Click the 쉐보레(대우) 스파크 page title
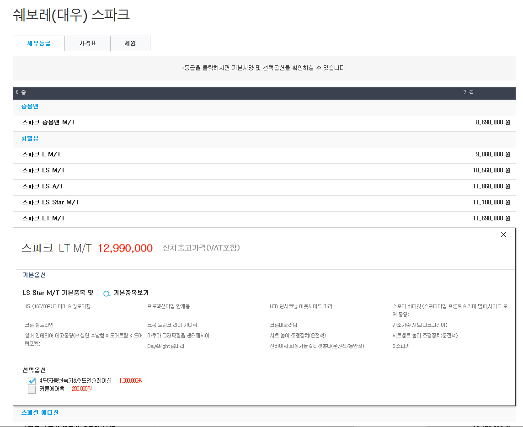523x427 pixels. 71,15
